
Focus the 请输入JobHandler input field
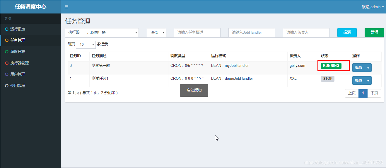(252, 33)
